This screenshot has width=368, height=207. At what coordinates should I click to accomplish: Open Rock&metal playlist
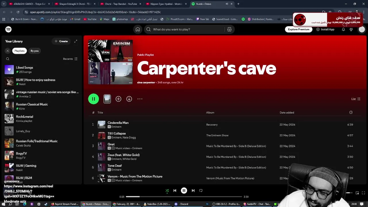coord(42,119)
